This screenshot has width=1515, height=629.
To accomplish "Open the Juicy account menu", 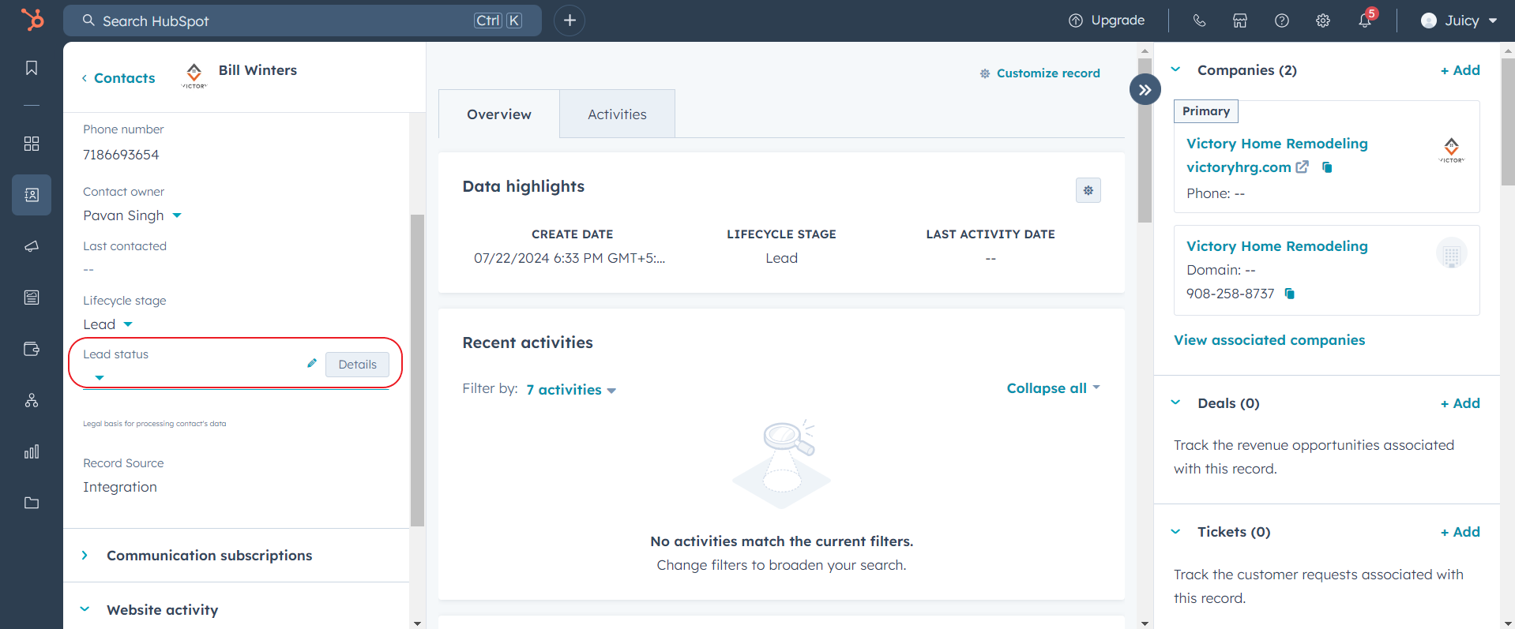I will 1459,21.
